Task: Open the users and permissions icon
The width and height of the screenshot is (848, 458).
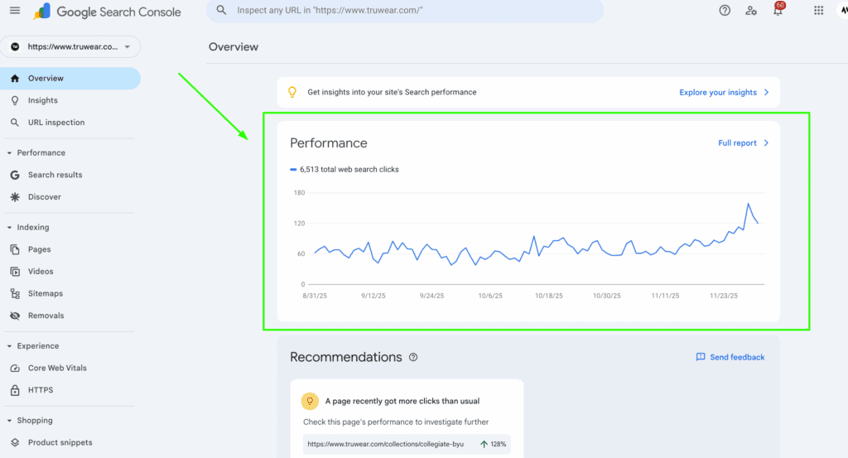Action: pyautogui.click(x=750, y=11)
